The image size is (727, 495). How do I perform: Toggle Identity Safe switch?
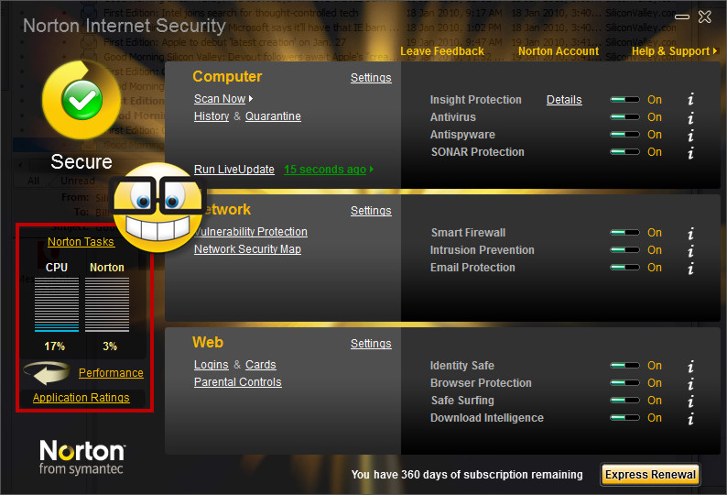(624, 366)
